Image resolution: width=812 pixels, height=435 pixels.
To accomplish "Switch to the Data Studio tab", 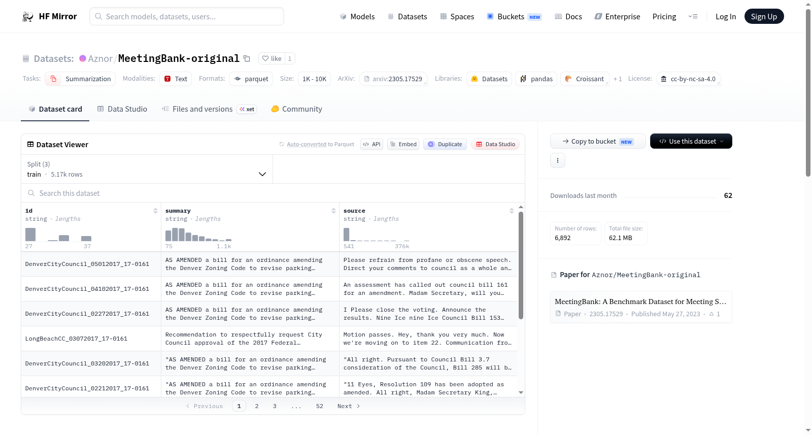I will tap(122, 109).
